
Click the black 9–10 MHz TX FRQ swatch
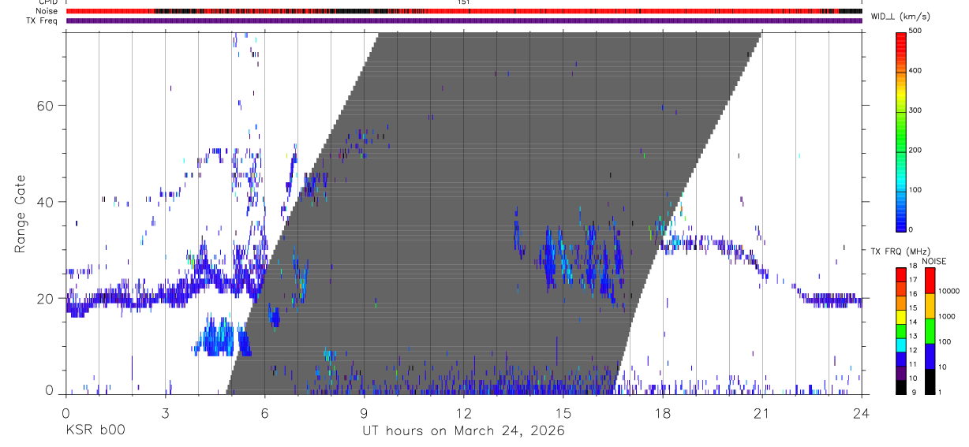[901, 387]
